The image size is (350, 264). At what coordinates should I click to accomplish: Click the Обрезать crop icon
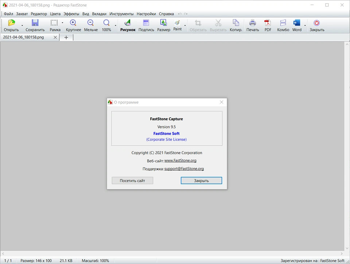pyautogui.click(x=198, y=23)
